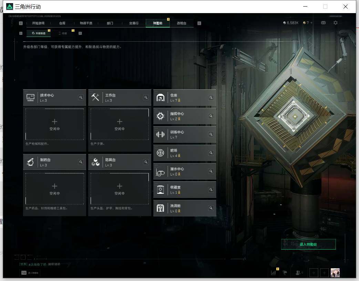Click the 生产头盔、护甲、胸挂和背包 description
This screenshot has height=281, width=359.
pyautogui.click(x=112, y=208)
